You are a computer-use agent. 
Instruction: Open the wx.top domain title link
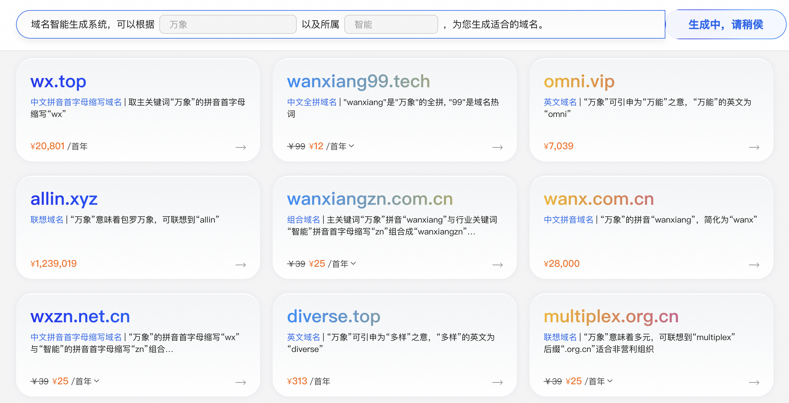58,81
